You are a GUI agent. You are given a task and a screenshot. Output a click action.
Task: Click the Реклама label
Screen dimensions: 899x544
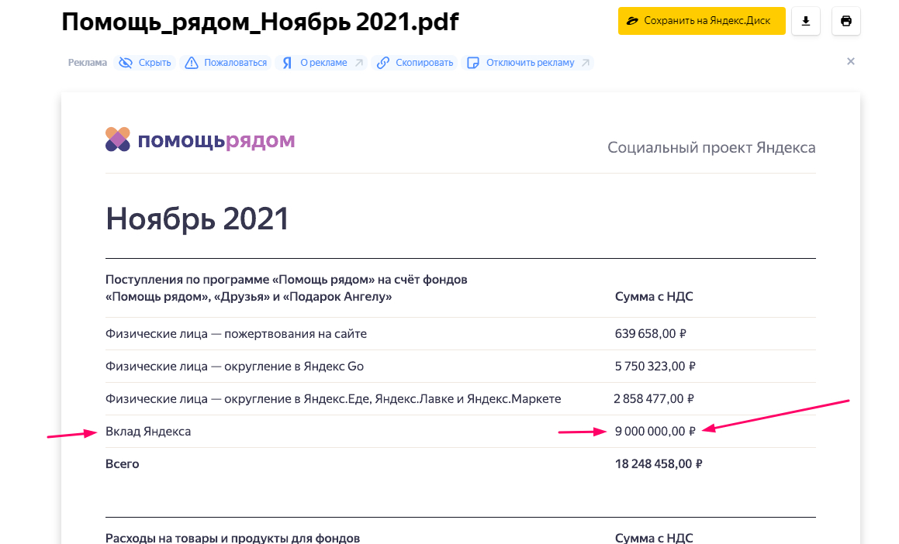pyautogui.click(x=87, y=63)
